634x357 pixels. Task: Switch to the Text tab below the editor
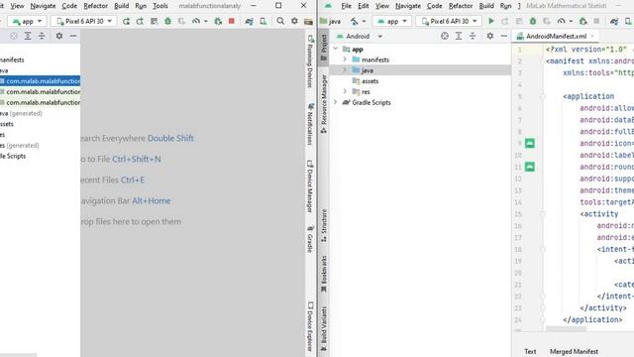tap(530, 351)
